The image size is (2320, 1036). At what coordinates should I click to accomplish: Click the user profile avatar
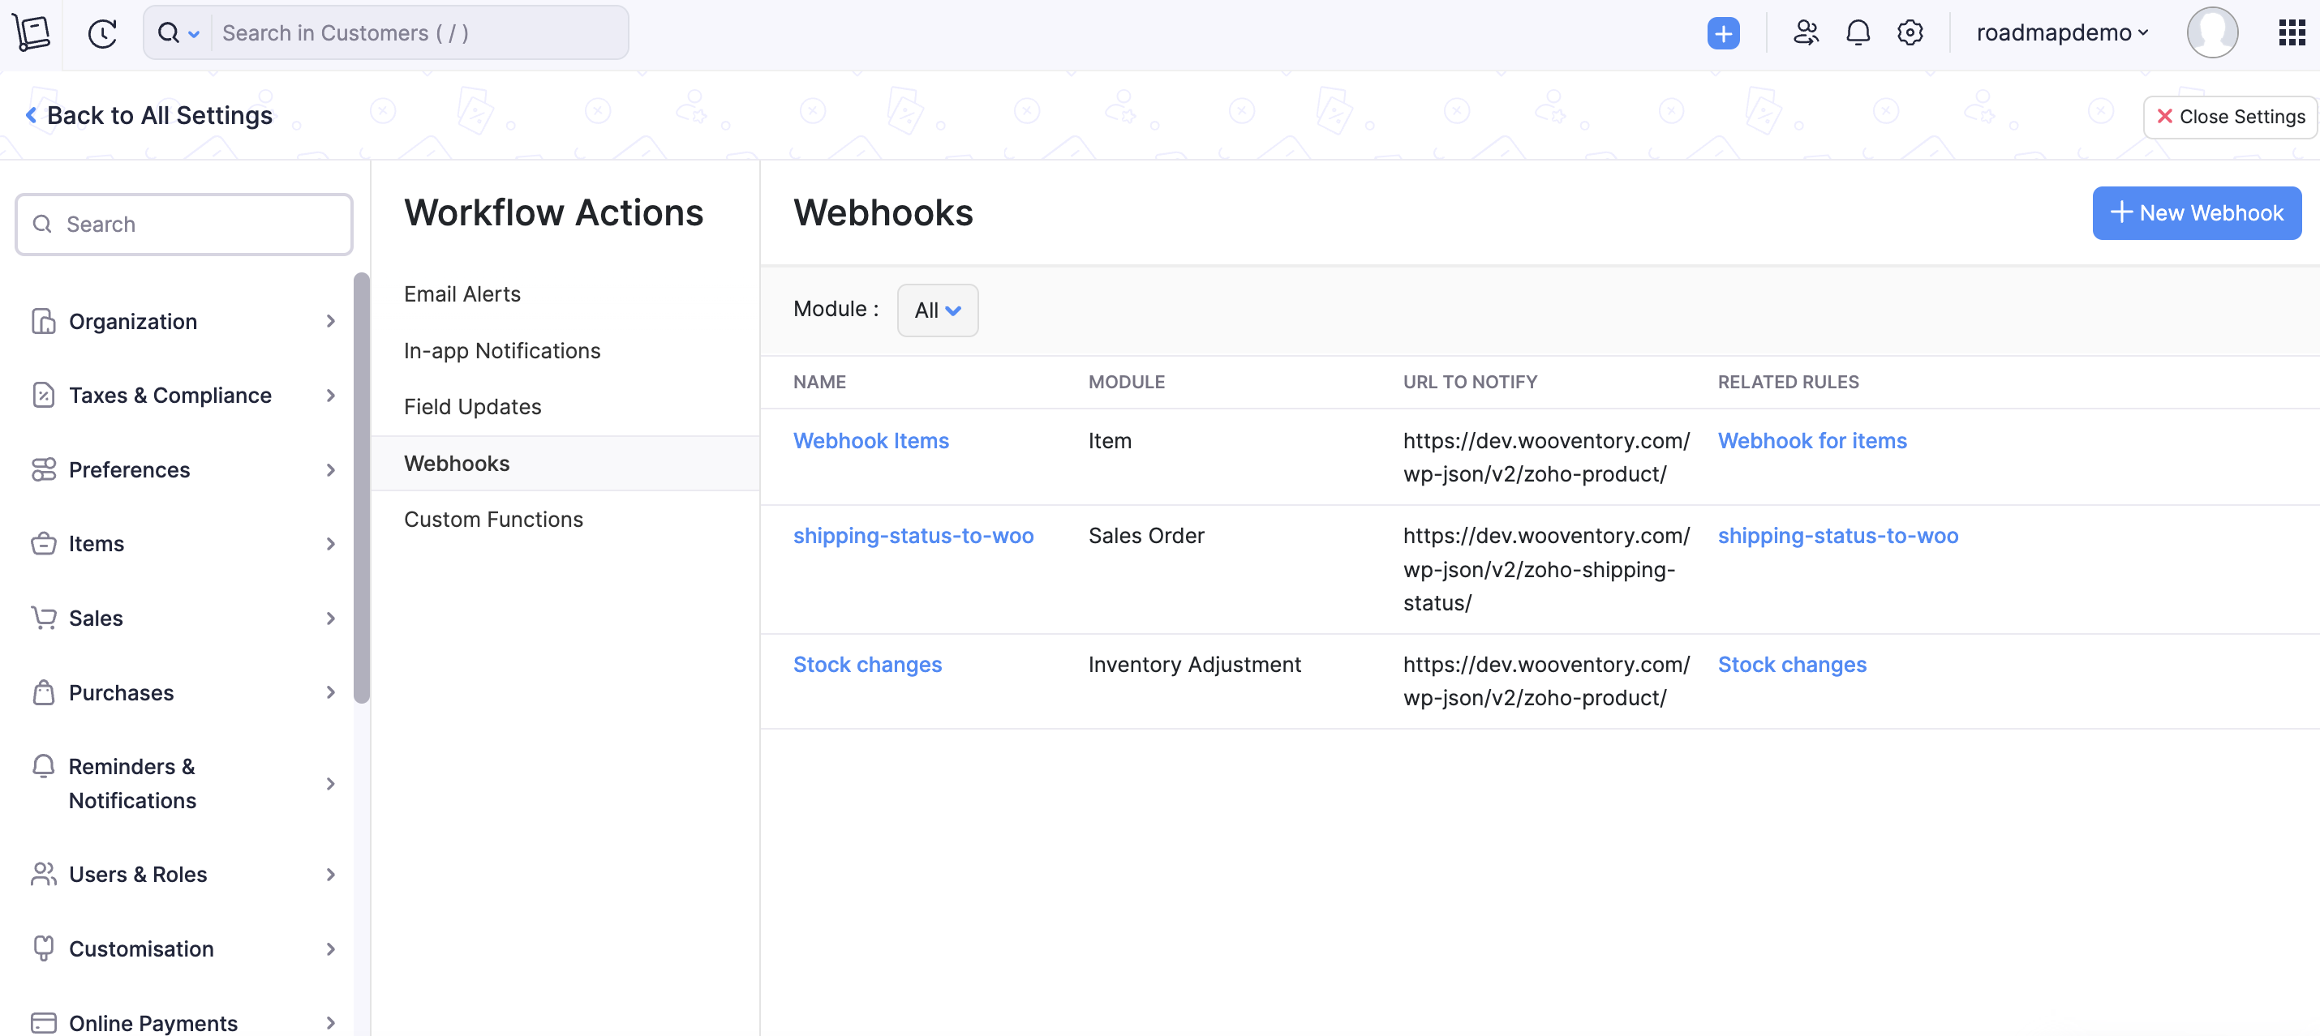2211,33
